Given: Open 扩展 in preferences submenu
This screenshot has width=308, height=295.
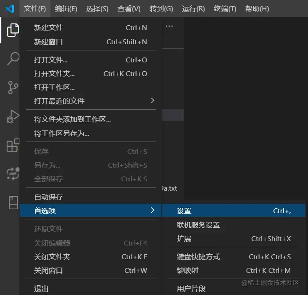Looking at the screenshot, I should 234,239.
